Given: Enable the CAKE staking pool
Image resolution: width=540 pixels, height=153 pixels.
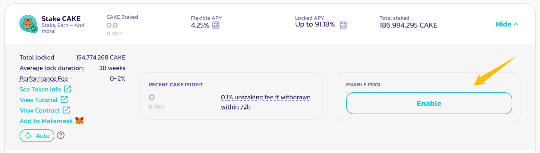Looking at the screenshot, I should [x=429, y=103].
